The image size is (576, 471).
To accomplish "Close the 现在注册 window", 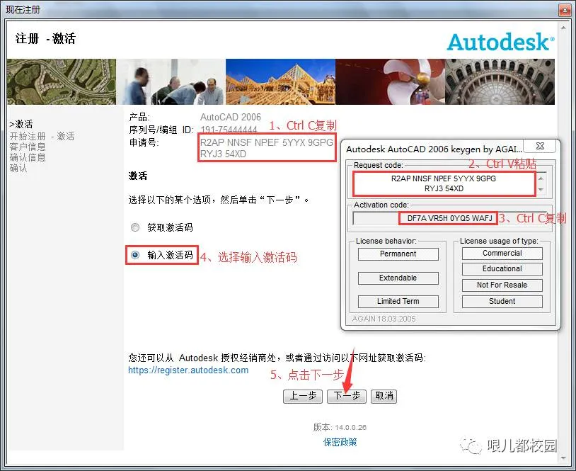I will coord(565,10).
